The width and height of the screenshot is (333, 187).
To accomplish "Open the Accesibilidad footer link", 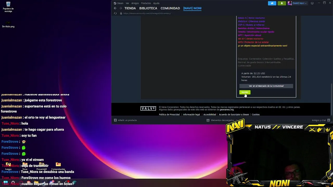I will tap(210, 115).
